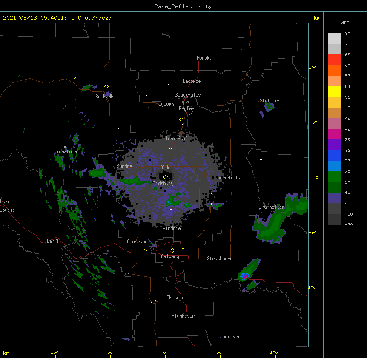Click the radar site marker near Olds
The height and width of the screenshot is (358, 367).
[165, 177]
